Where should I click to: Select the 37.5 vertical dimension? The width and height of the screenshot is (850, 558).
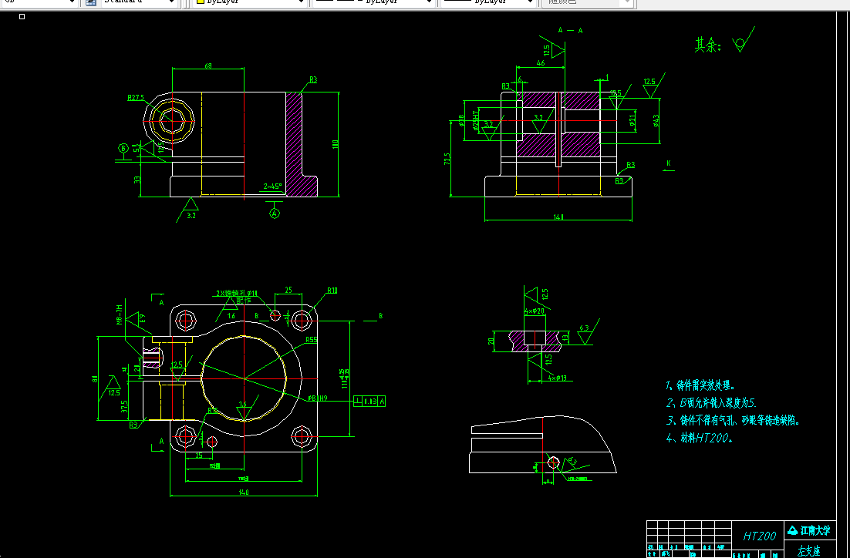coord(125,407)
